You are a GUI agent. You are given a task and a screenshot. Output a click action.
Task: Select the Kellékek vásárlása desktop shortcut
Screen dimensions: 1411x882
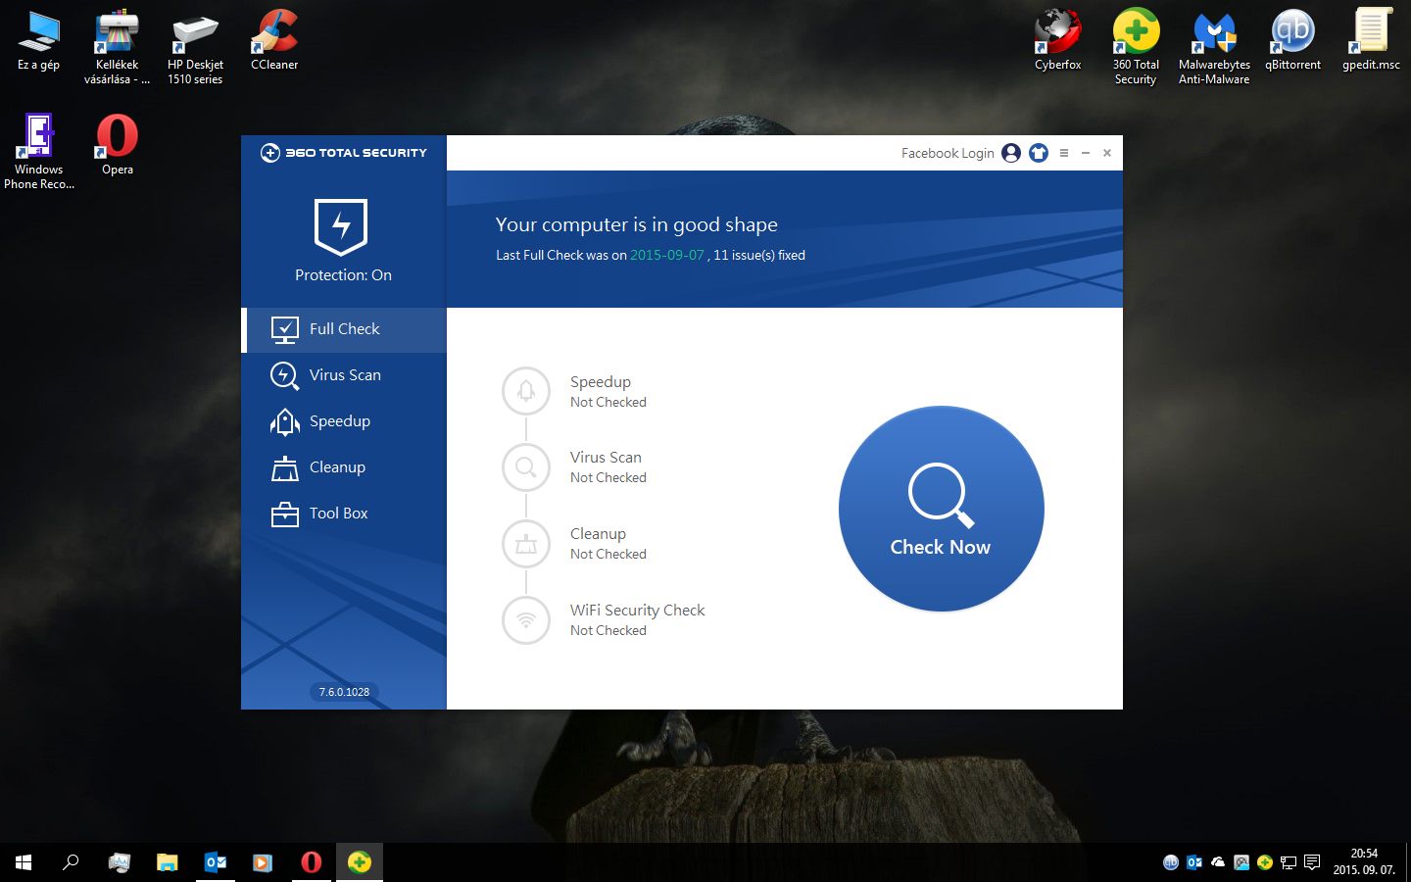118,48
